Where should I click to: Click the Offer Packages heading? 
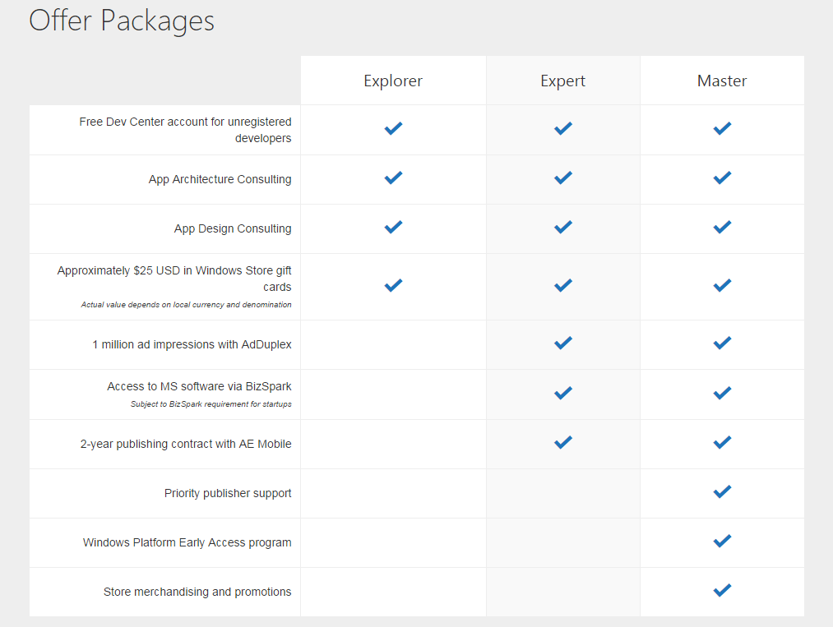click(x=122, y=21)
